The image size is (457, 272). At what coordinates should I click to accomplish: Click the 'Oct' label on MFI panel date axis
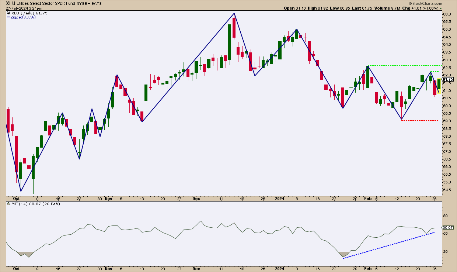pyautogui.click(x=16, y=269)
